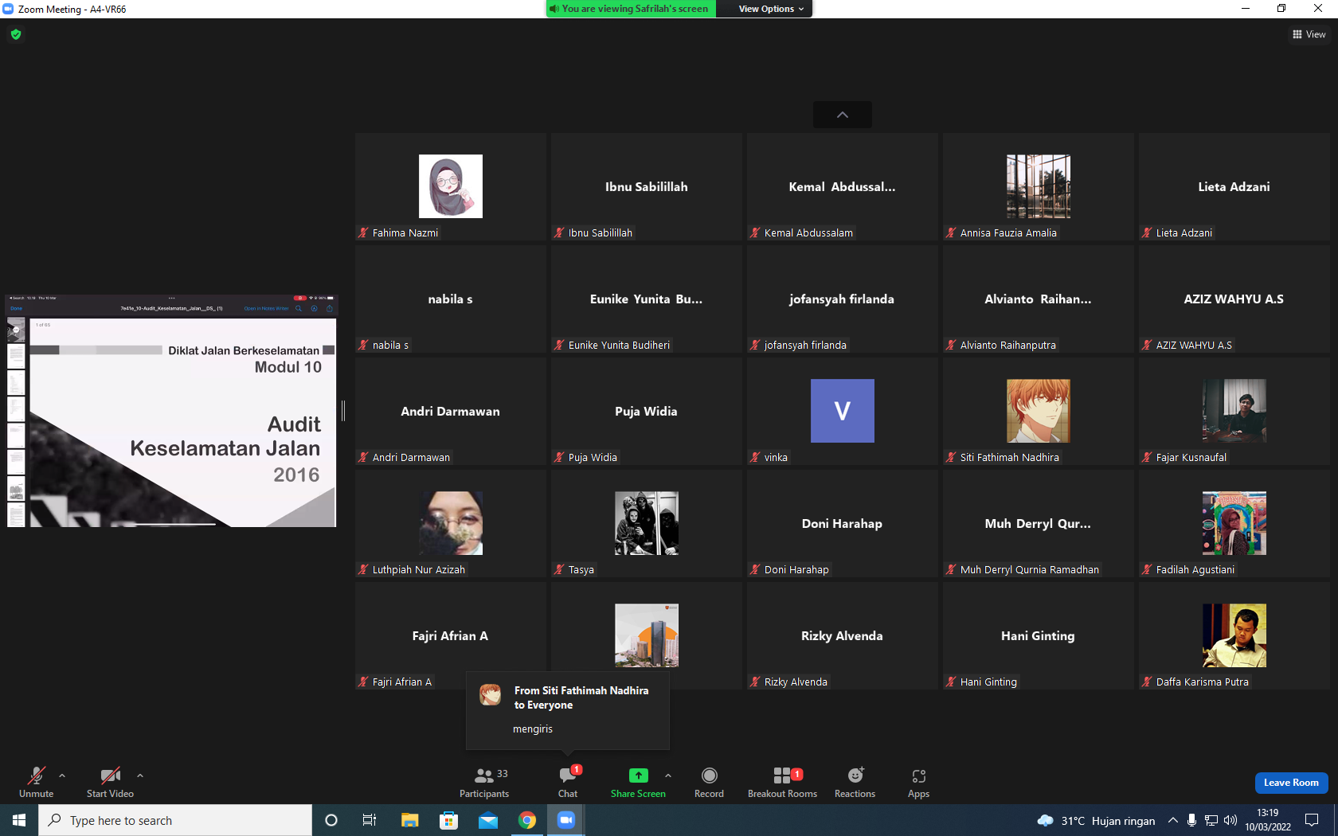Select the Annisa Fauzia Amalia video tile
1338x836 pixels.
[1038, 186]
